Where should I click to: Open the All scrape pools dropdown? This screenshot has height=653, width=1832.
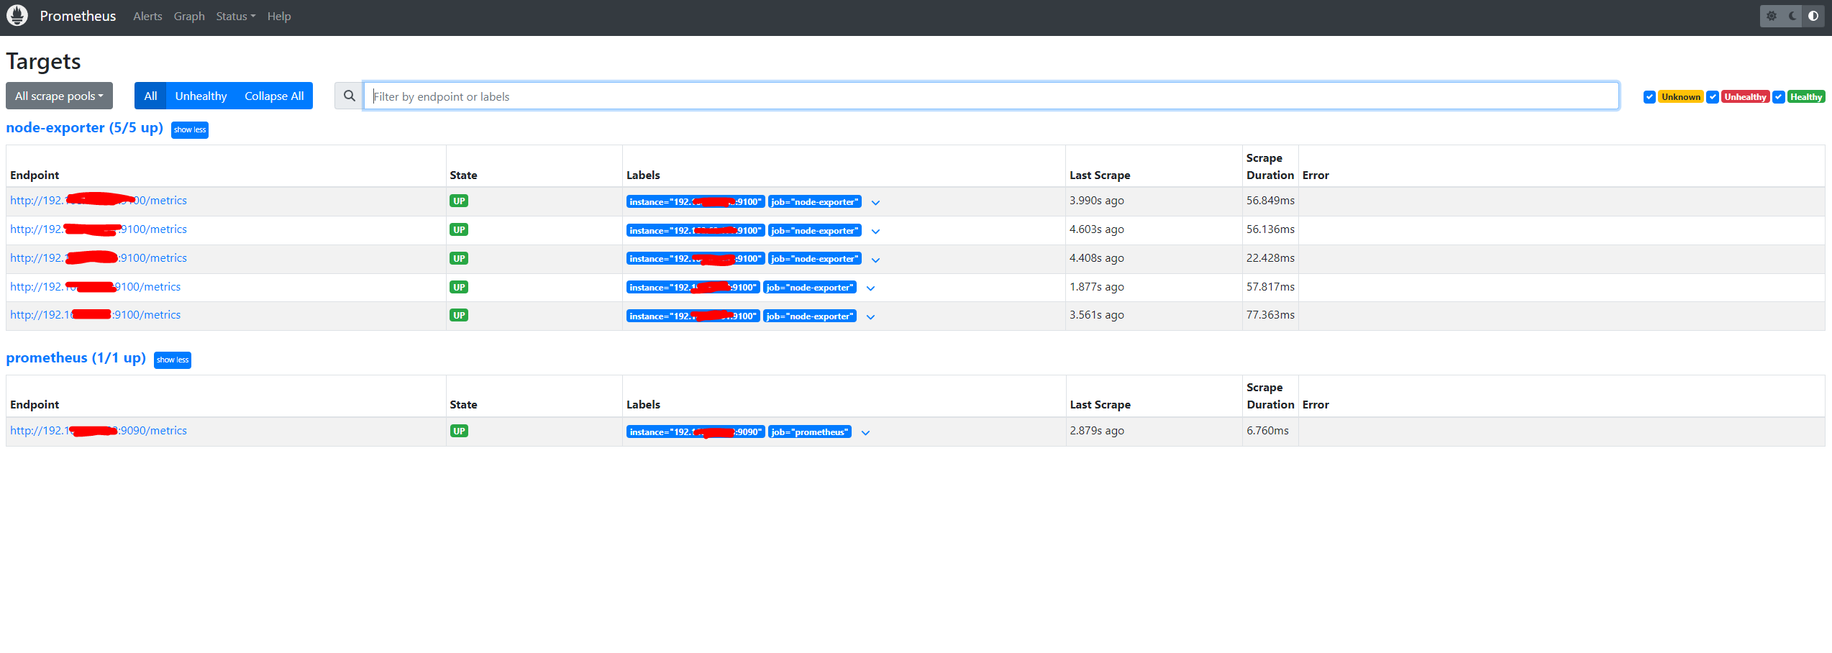click(x=59, y=96)
